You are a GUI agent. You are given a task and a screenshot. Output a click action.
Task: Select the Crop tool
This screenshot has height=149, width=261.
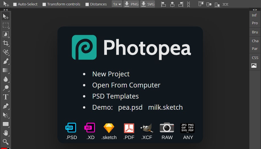point(6,43)
